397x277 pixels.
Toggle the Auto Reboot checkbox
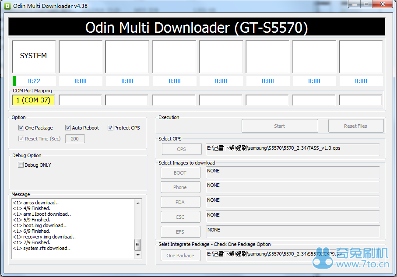[x=68, y=128]
